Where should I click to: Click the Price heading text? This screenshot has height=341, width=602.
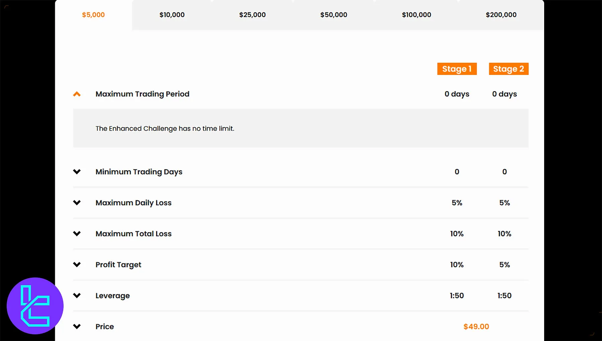point(105,327)
